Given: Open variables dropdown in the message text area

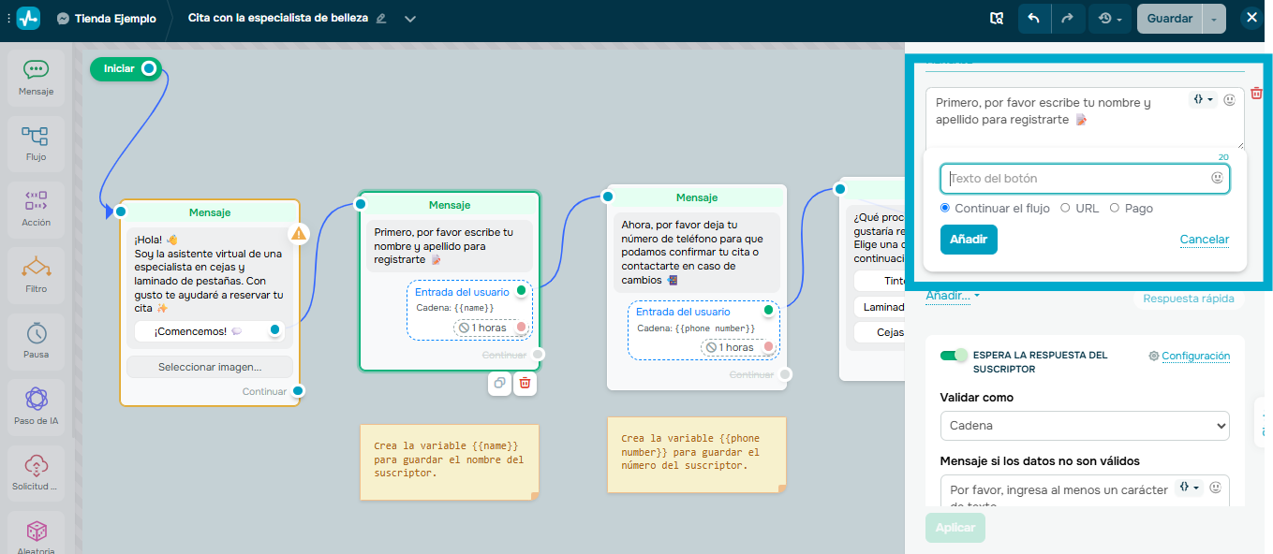Looking at the screenshot, I should pyautogui.click(x=1202, y=99).
